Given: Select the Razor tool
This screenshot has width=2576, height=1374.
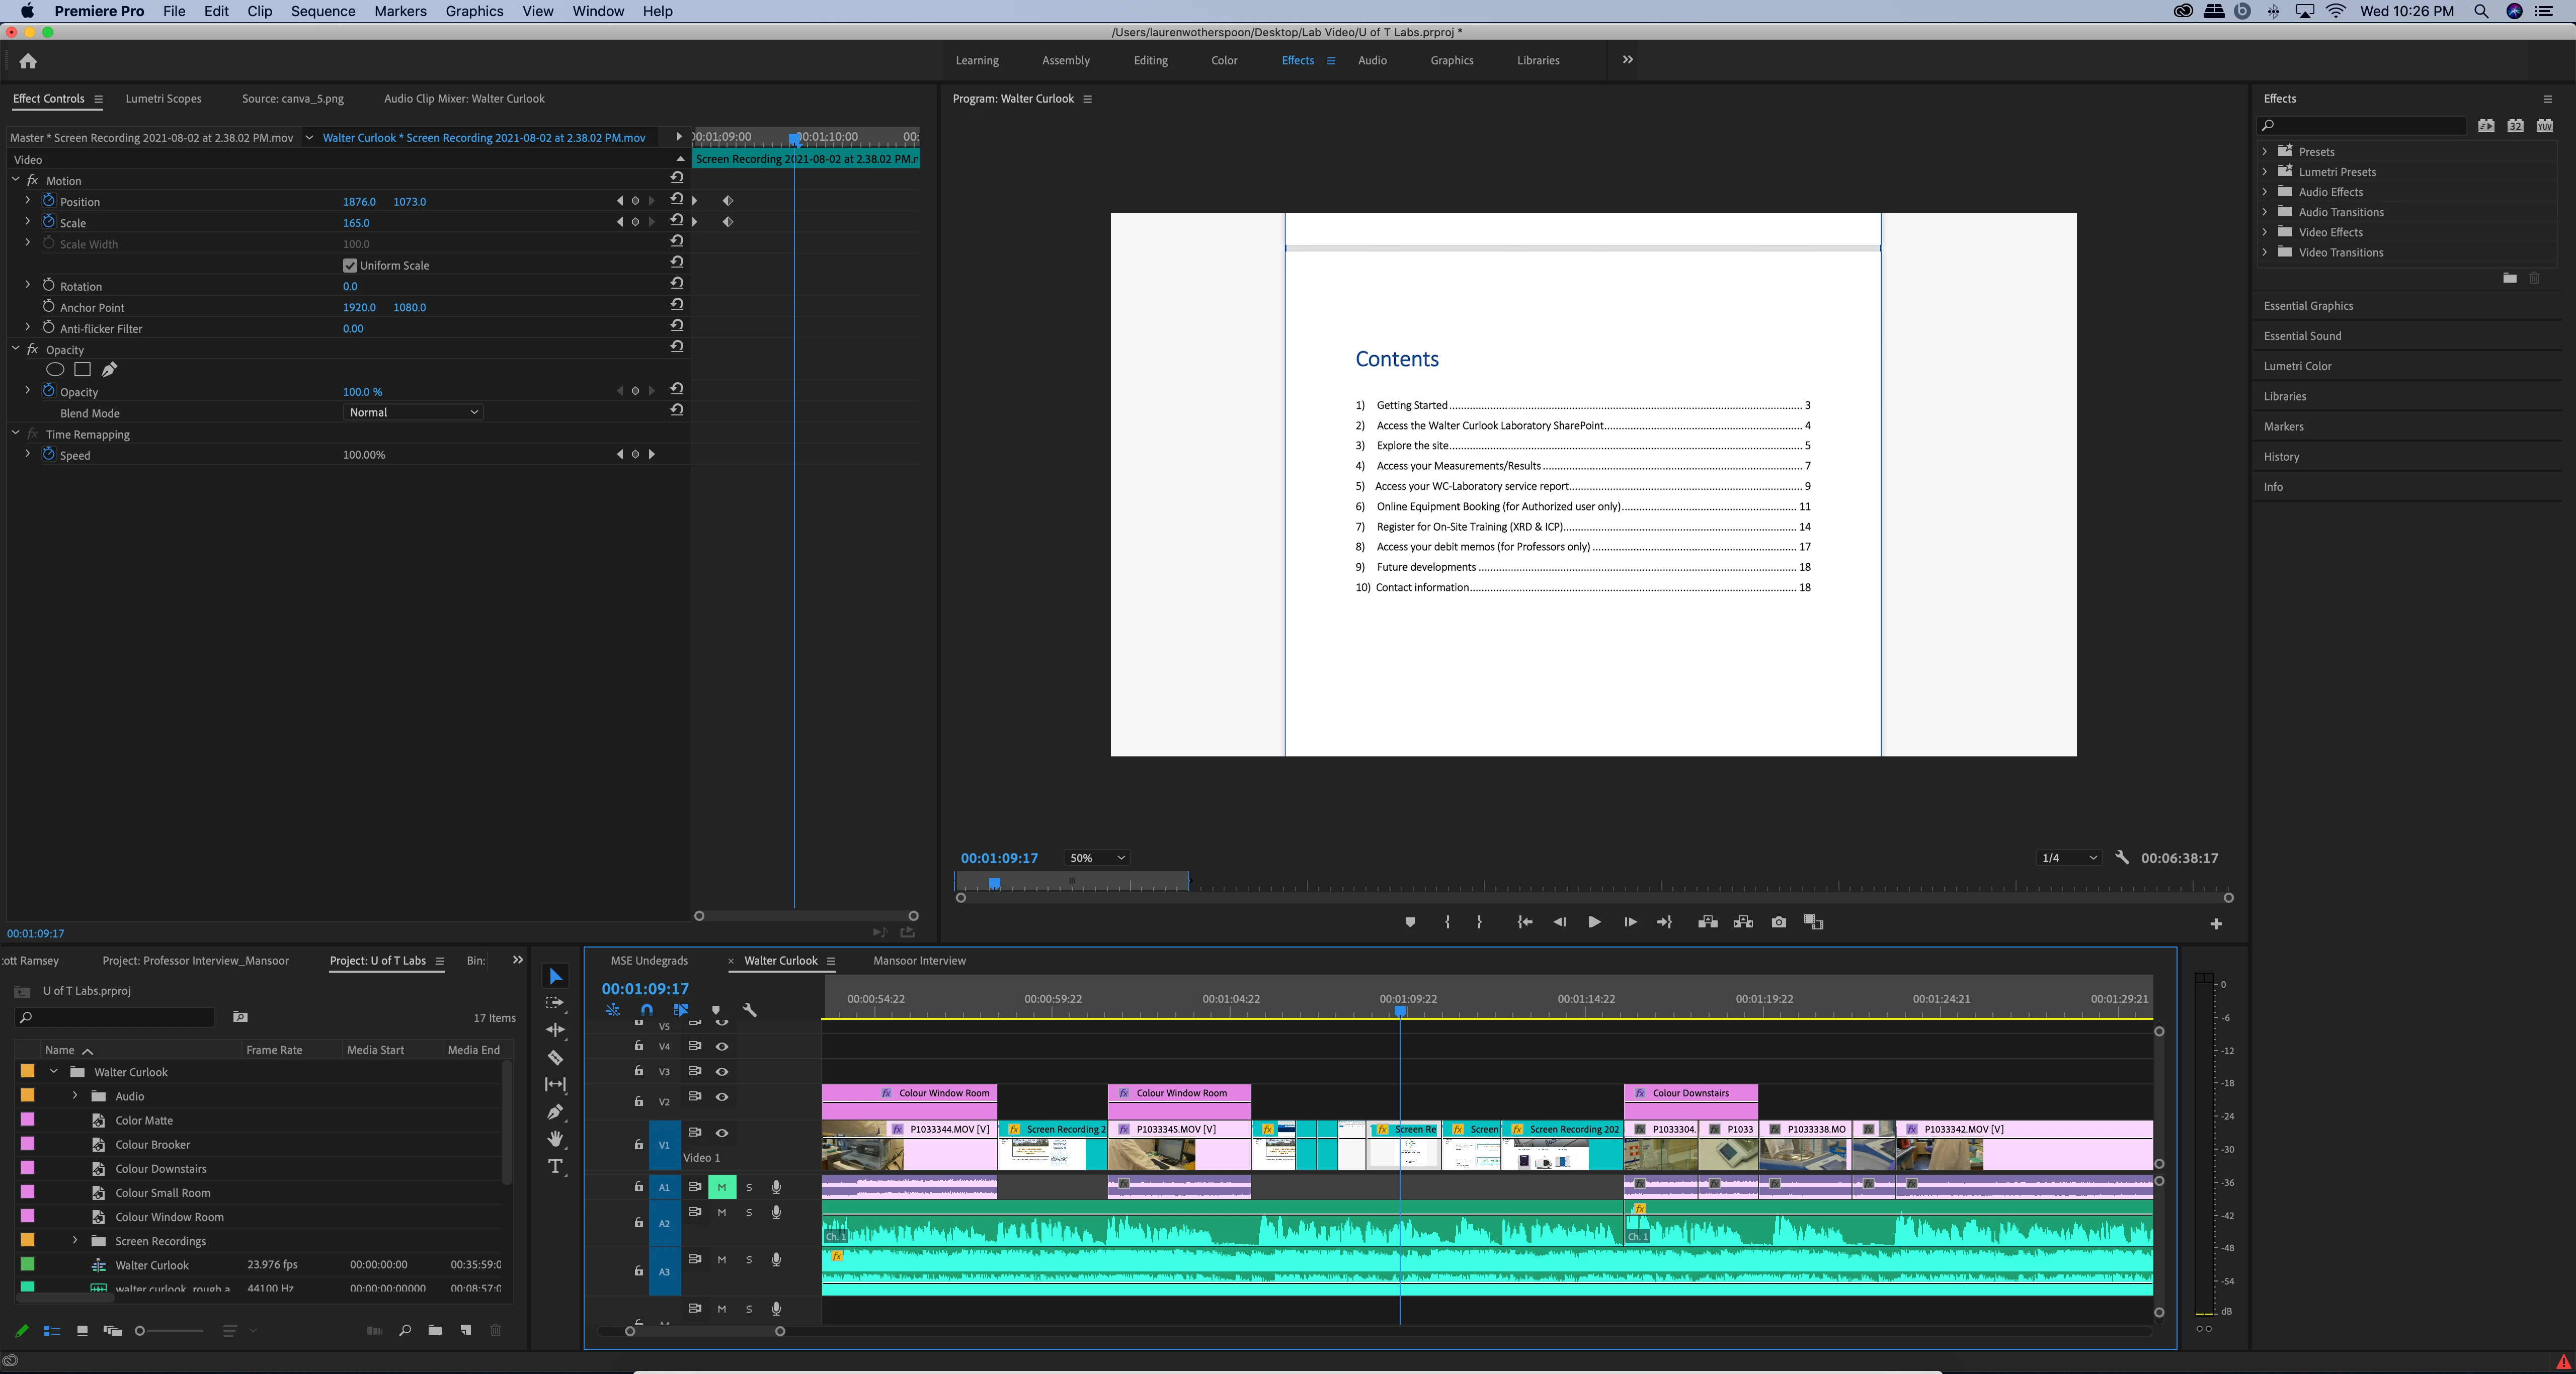Looking at the screenshot, I should [555, 1057].
